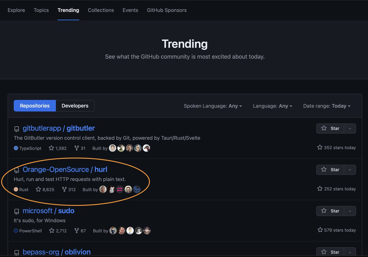Click fourth contributor avatar of gitbutler
This screenshot has width=368, height=257.
click(138, 148)
